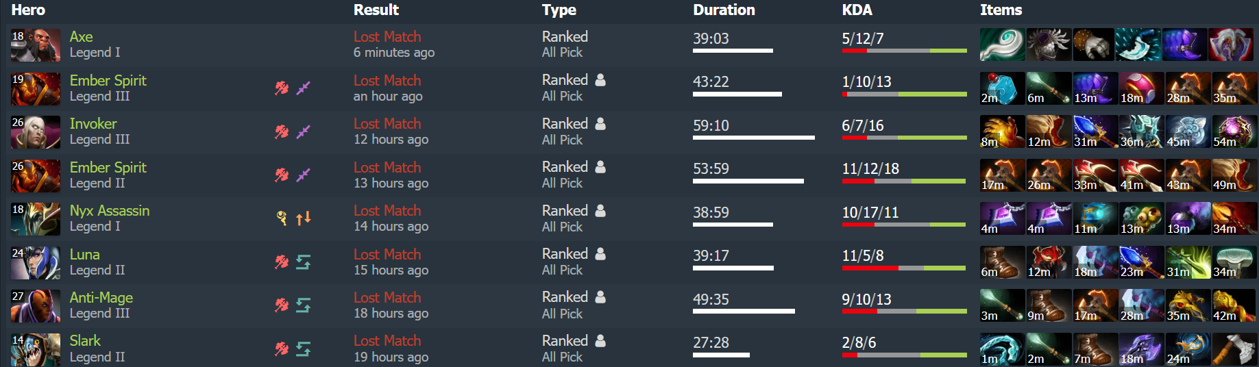
Task: Open the Anti-Mage hero name link
Action: pos(101,298)
